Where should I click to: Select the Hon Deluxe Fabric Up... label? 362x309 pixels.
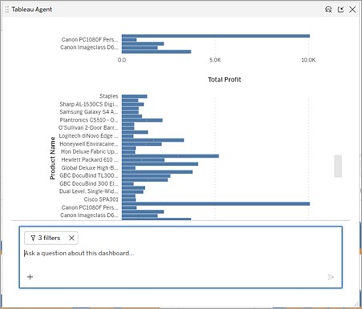(89, 151)
